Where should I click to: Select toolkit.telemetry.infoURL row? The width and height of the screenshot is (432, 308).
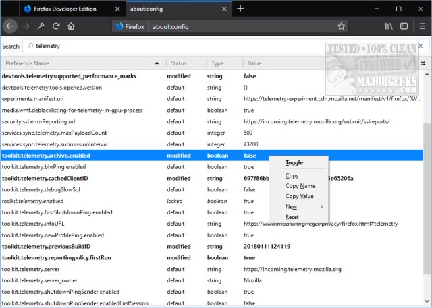pyautogui.click(x=211, y=224)
